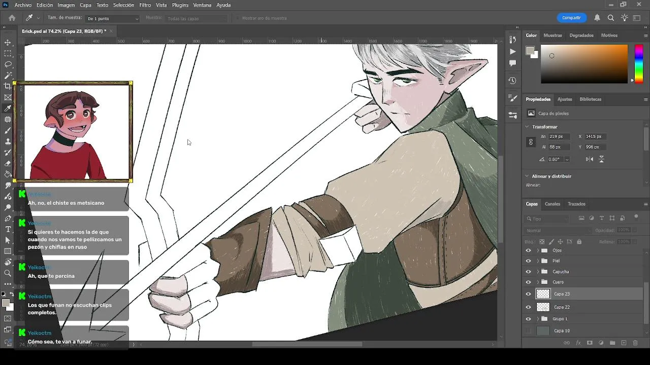650x365 pixels.
Task: Switch to the Ajustes tab
Action: [565, 99]
